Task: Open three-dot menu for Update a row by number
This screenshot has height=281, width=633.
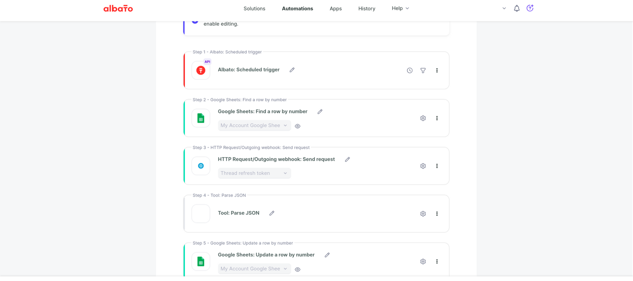Action: [437, 261]
